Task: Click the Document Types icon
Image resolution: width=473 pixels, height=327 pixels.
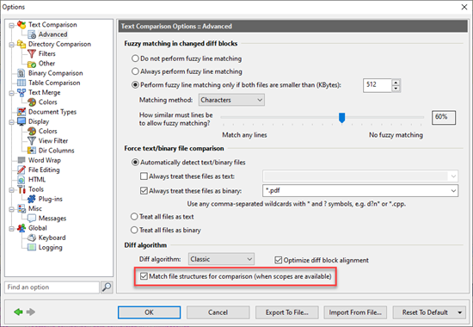Action: (21, 112)
